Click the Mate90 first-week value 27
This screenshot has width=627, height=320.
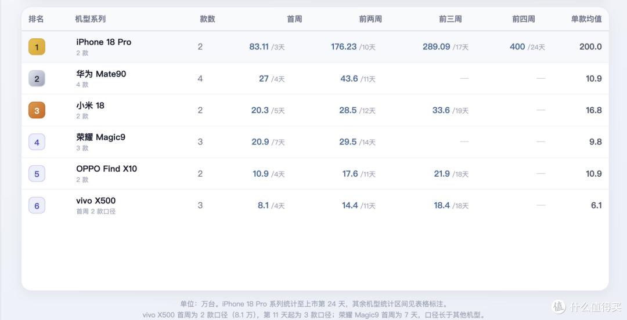coord(264,79)
